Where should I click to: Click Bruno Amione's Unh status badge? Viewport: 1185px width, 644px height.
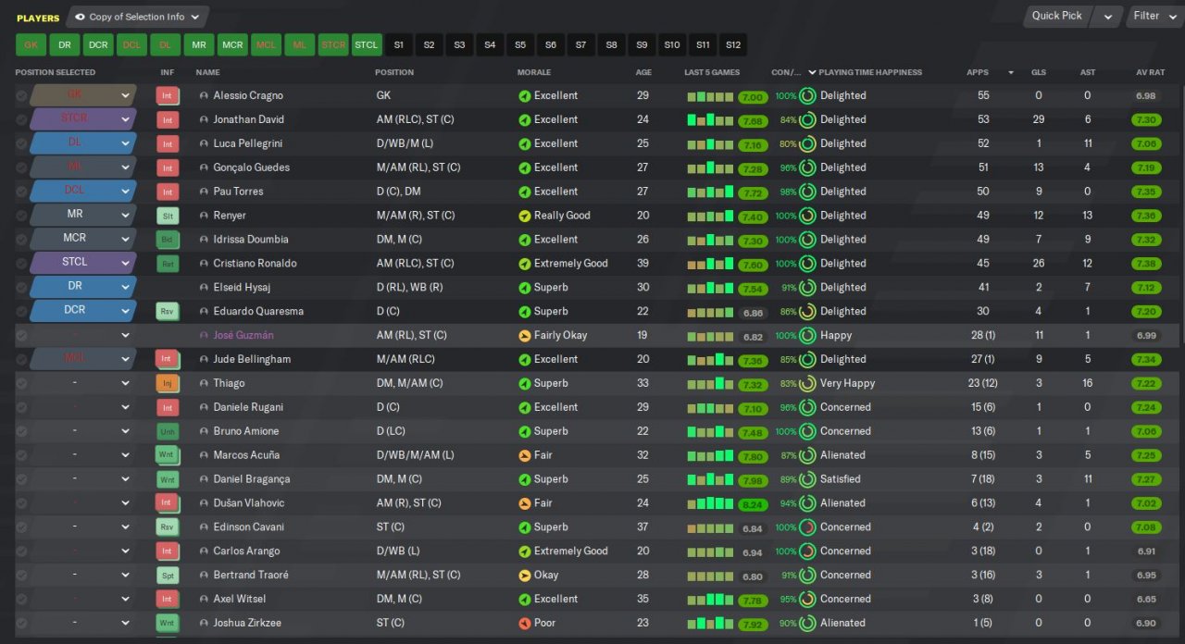[x=168, y=431]
